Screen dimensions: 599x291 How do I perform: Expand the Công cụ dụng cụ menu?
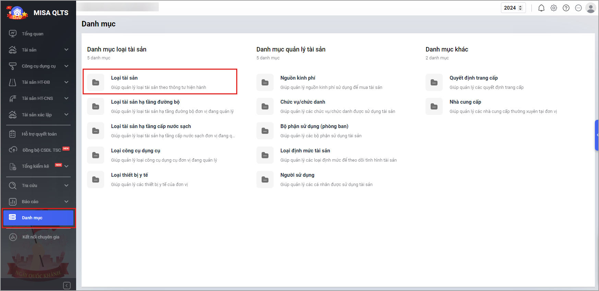(x=67, y=66)
